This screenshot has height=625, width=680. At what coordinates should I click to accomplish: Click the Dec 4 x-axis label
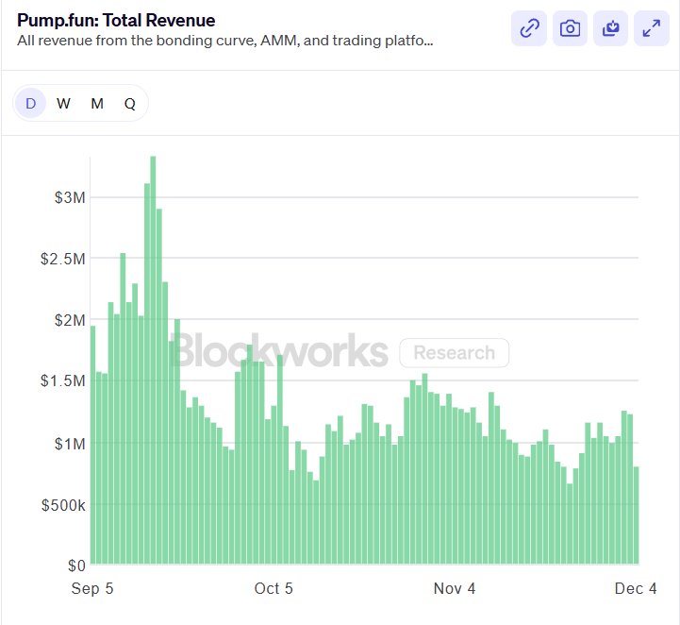(637, 588)
